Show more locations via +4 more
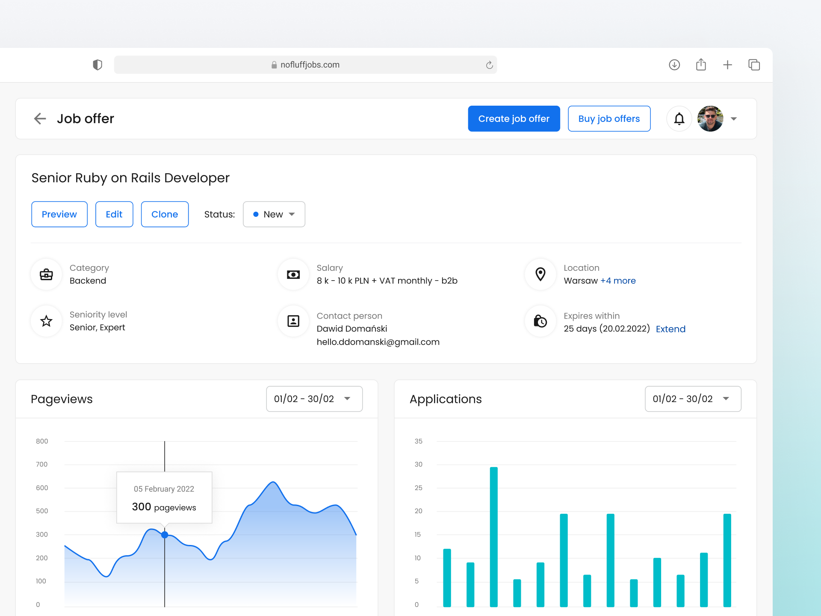 (618, 281)
